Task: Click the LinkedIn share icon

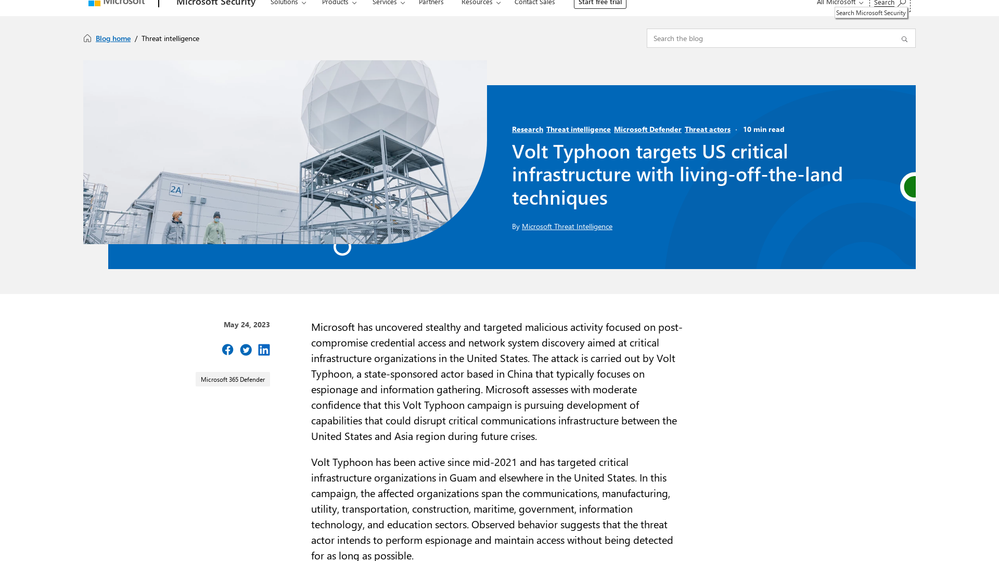Action: 264,350
